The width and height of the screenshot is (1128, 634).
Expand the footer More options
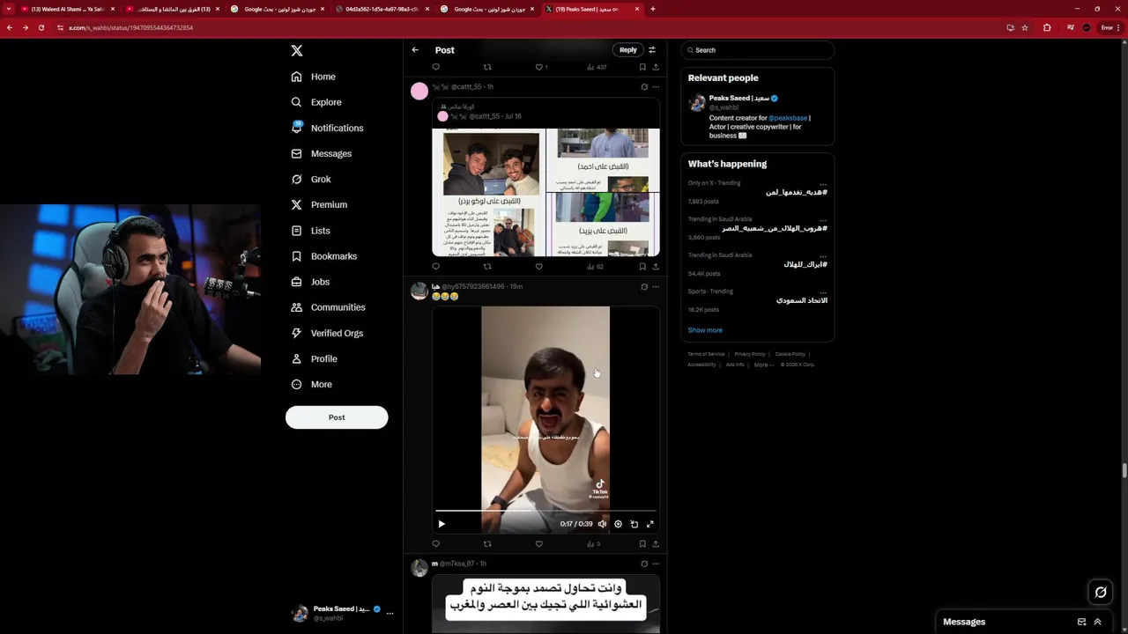(763, 365)
